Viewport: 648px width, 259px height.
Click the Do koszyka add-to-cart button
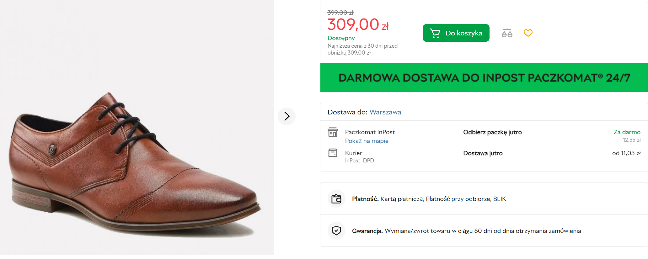tap(456, 33)
